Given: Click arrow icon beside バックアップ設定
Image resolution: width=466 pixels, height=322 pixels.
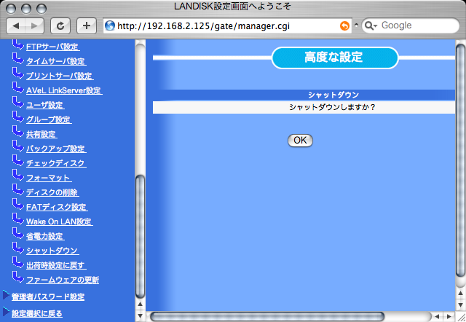Looking at the screenshot, I should 17,146.
